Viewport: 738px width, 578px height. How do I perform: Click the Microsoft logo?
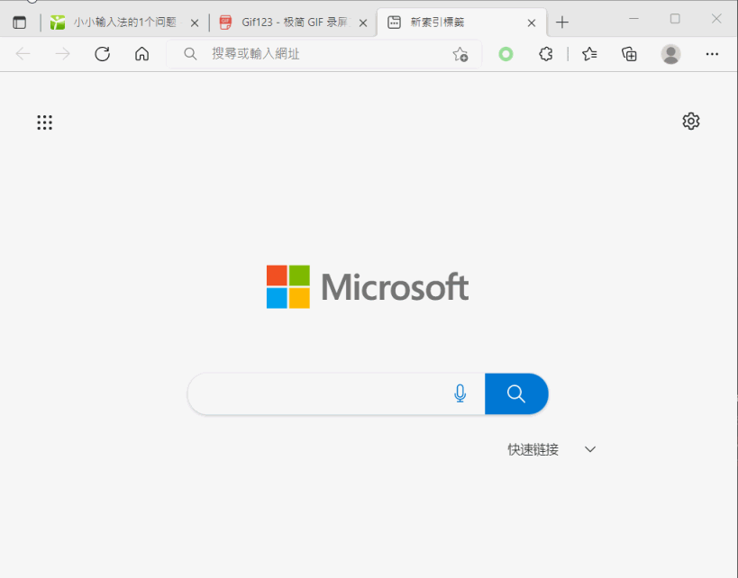click(368, 287)
